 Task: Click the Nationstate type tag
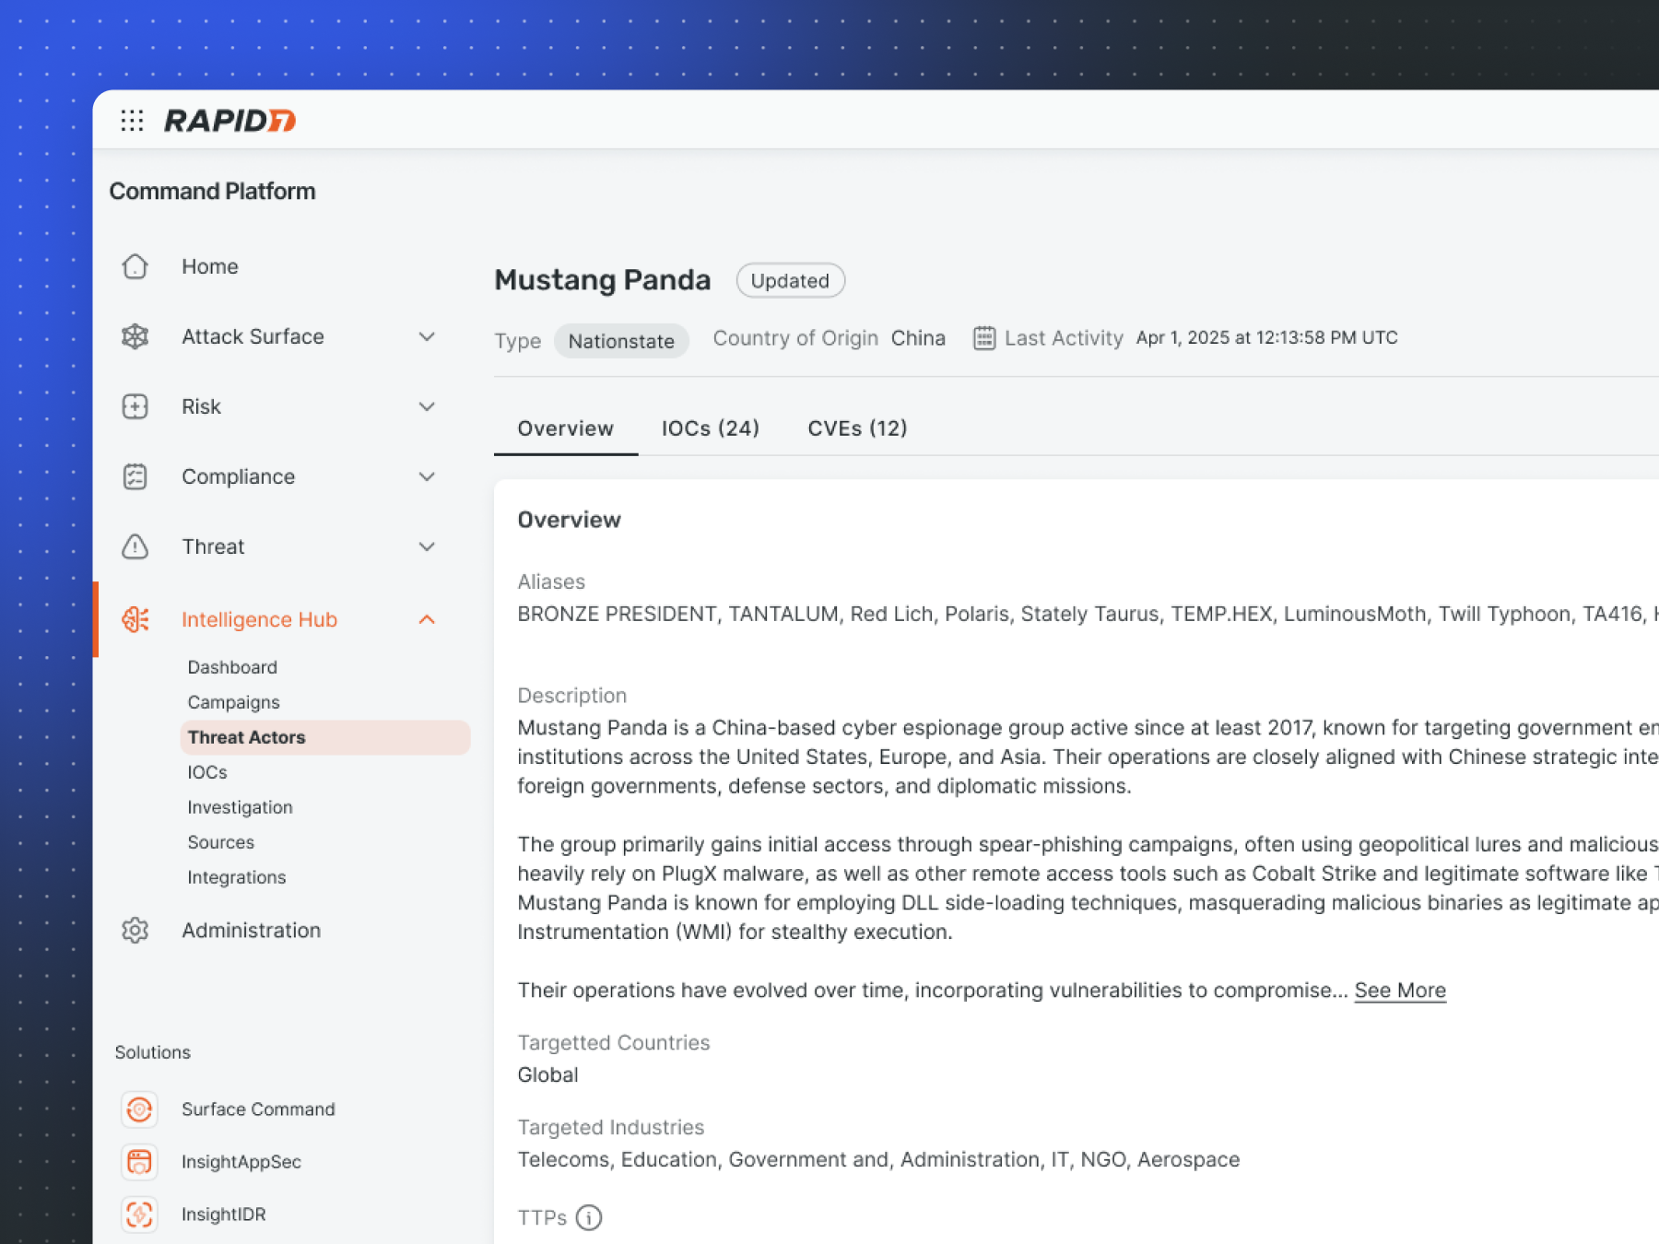[621, 341]
